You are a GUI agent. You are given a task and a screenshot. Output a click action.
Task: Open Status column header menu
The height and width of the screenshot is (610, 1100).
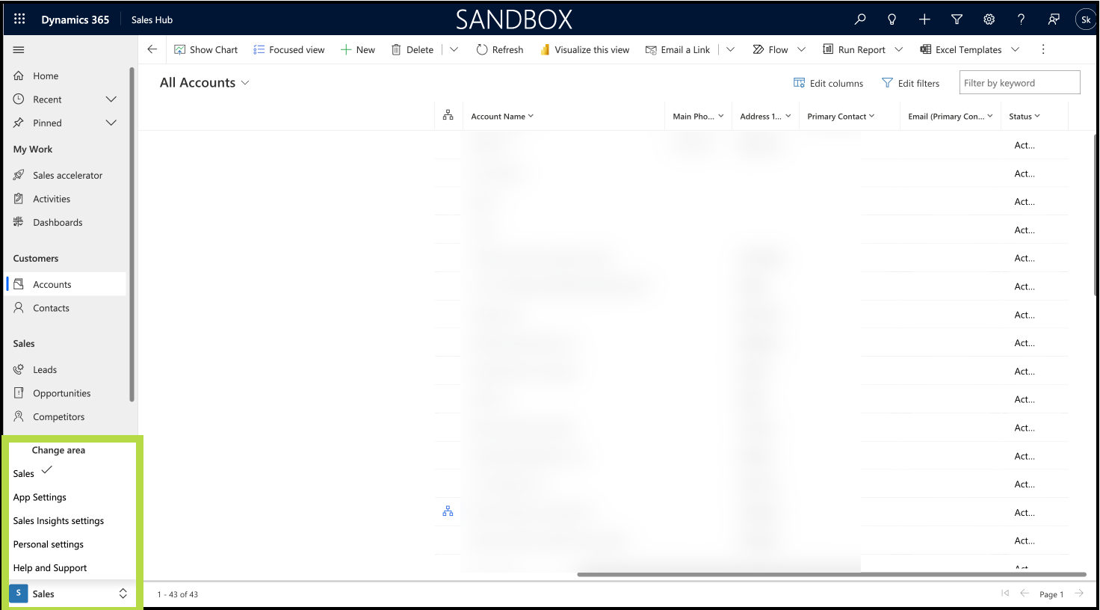coord(1025,116)
